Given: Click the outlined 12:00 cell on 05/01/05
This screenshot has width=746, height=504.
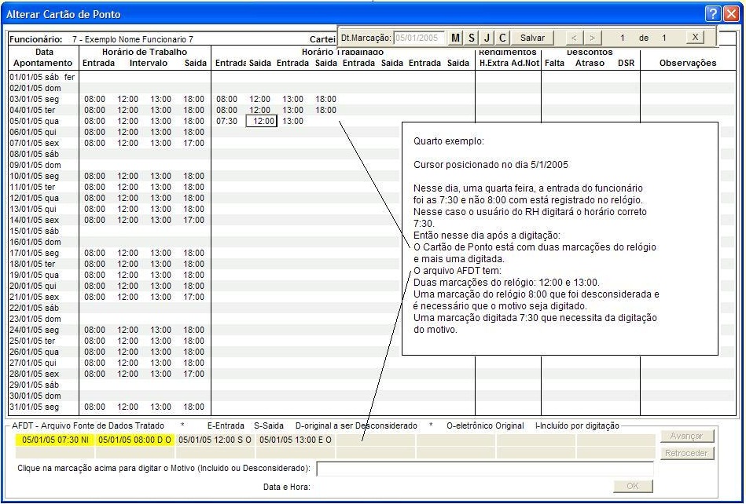Looking at the screenshot, I should pyautogui.click(x=262, y=121).
